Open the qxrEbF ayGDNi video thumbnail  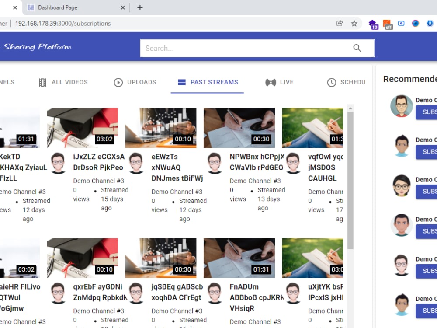[x=83, y=258]
